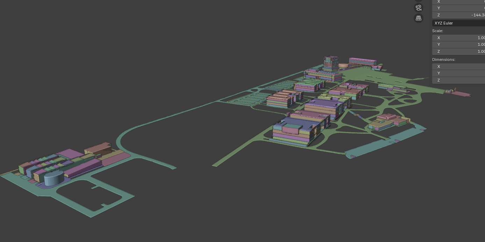This screenshot has width=485, height=242.
Task: Select the blue cylindrical tank in the viewport
Action: tap(54, 178)
